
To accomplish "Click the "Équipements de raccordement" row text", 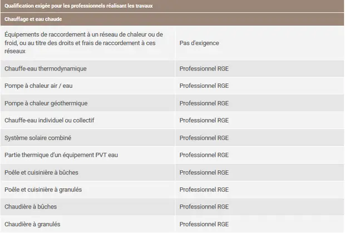I will pyautogui.click(x=83, y=42).
